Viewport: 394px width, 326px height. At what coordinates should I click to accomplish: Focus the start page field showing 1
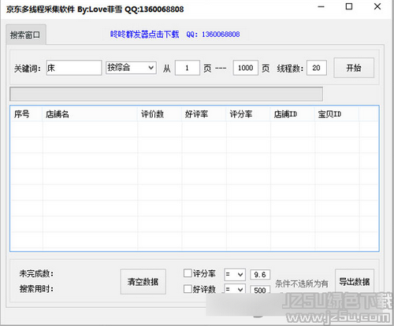pos(188,68)
